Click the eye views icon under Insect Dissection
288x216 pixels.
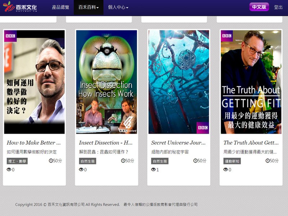tap(81, 170)
